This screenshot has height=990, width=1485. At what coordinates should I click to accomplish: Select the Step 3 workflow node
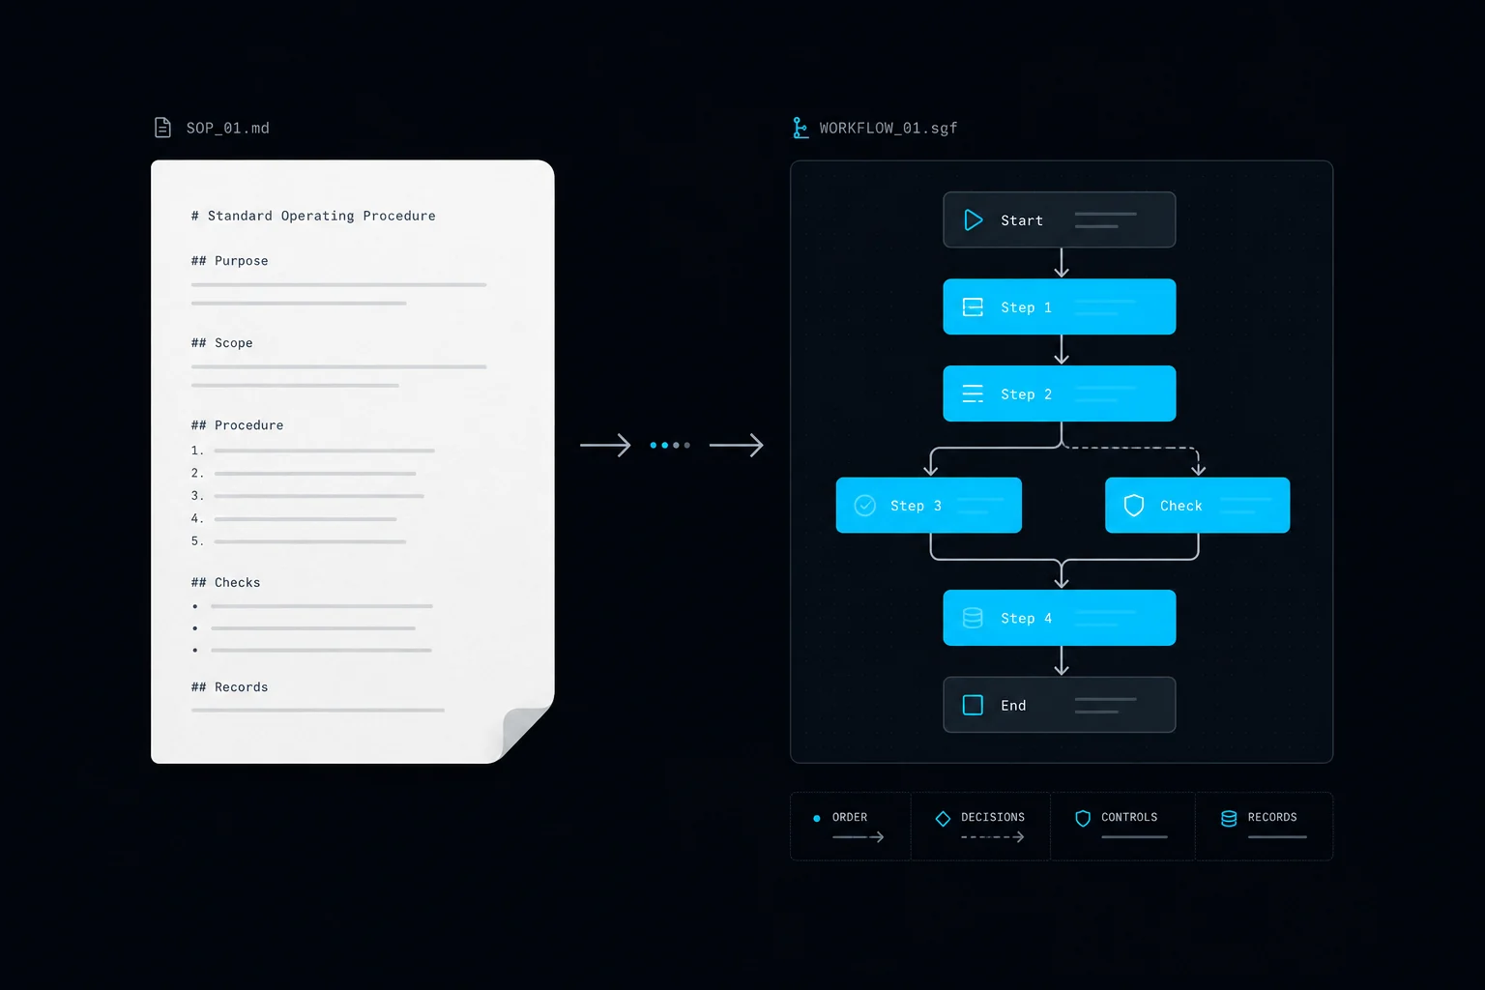click(929, 505)
